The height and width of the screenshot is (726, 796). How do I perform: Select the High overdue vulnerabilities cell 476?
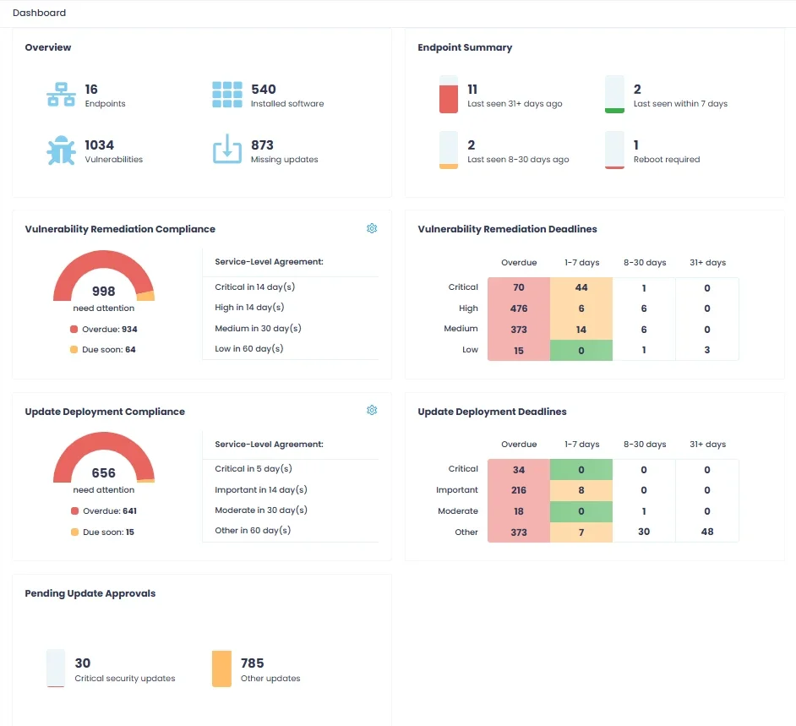[x=518, y=308]
